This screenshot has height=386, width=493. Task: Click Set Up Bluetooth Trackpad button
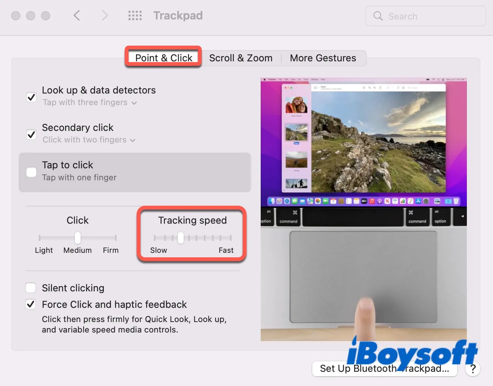384,369
